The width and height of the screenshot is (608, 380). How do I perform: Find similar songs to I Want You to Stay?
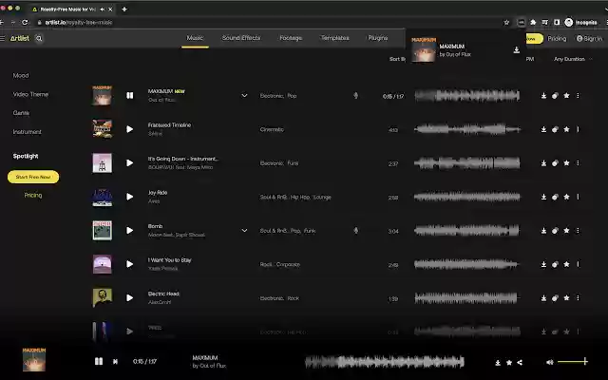tap(555, 264)
